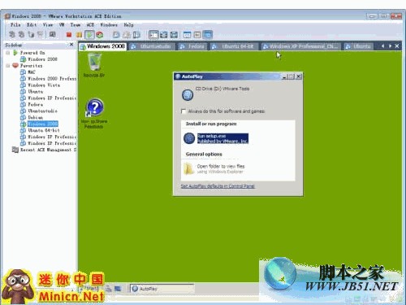Open the Edit menu
406x305 pixels.
tap(32, 24)
